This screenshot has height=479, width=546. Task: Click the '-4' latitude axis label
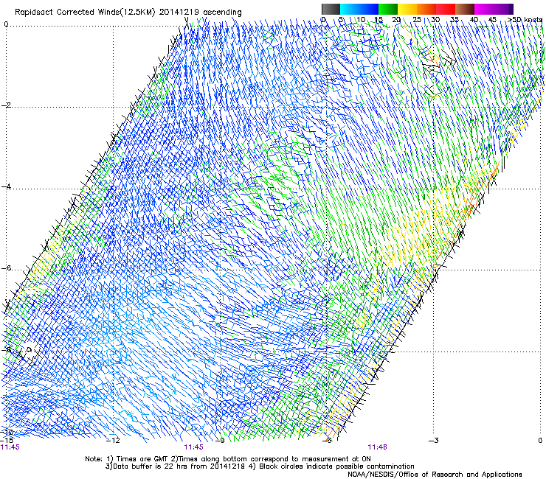pyautogui.click(x=6, y=186)
